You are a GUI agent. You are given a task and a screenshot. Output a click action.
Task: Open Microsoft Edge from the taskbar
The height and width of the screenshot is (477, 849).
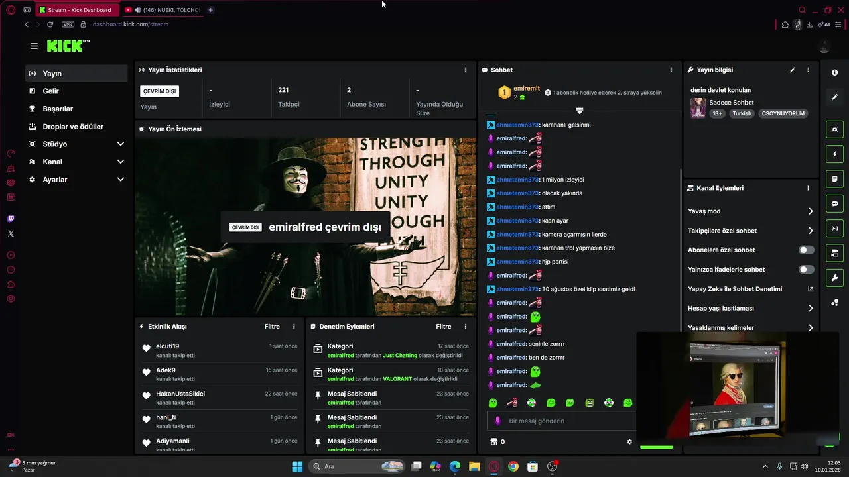click(x=455, y=466)
